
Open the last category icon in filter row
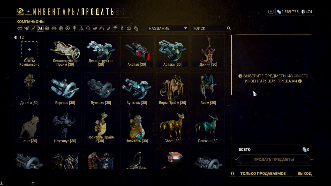tap(136, 28)
